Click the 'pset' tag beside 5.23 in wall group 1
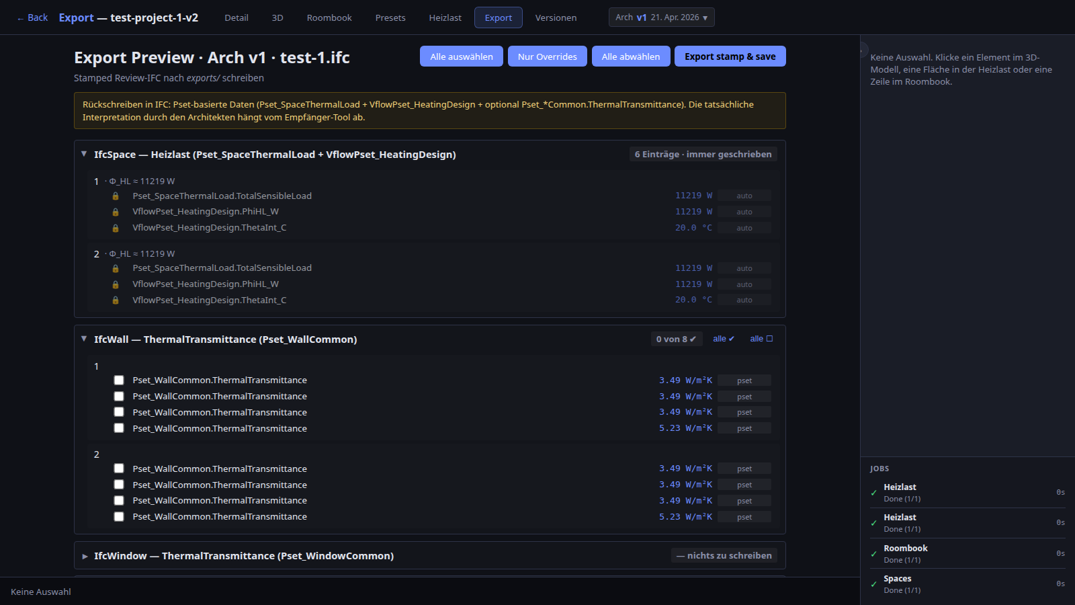The width and height of the screenshot is (1075, 605). point(744,428)
